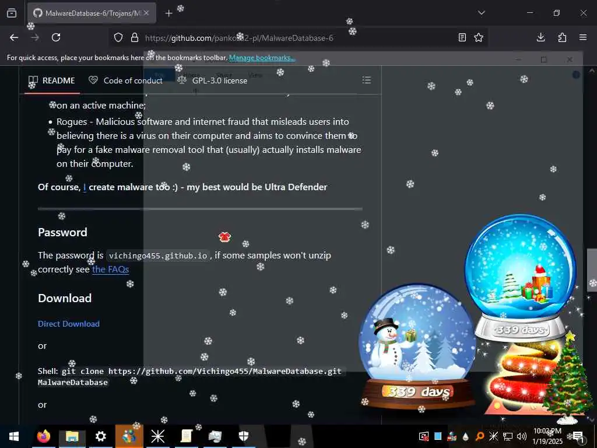Close the MalwareDatabase-6 tab
This screenshot has width=597, height=448.
[x=146, y=13]
